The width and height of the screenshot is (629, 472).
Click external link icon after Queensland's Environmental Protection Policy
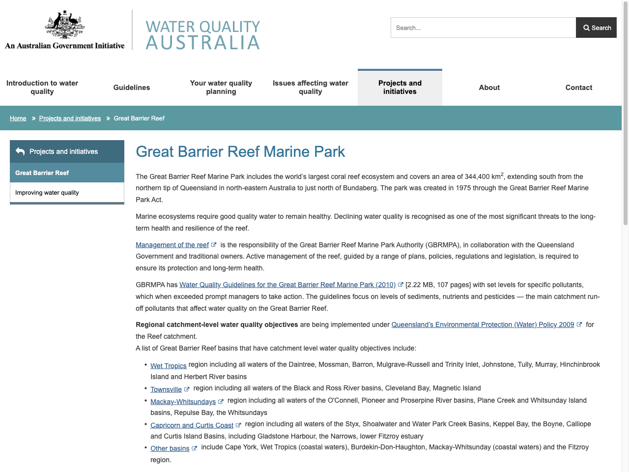579,324
